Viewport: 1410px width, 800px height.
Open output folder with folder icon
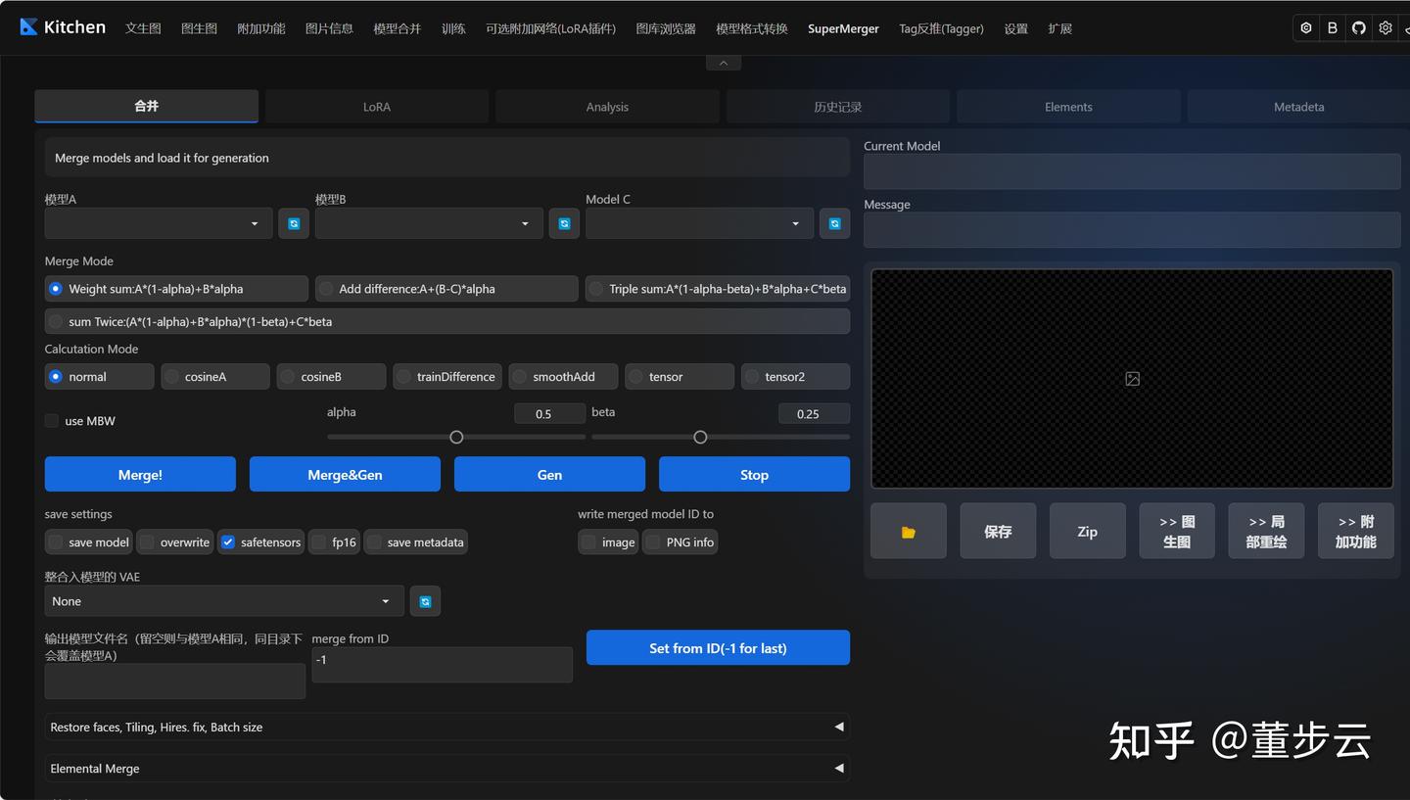tap(908, 532)
